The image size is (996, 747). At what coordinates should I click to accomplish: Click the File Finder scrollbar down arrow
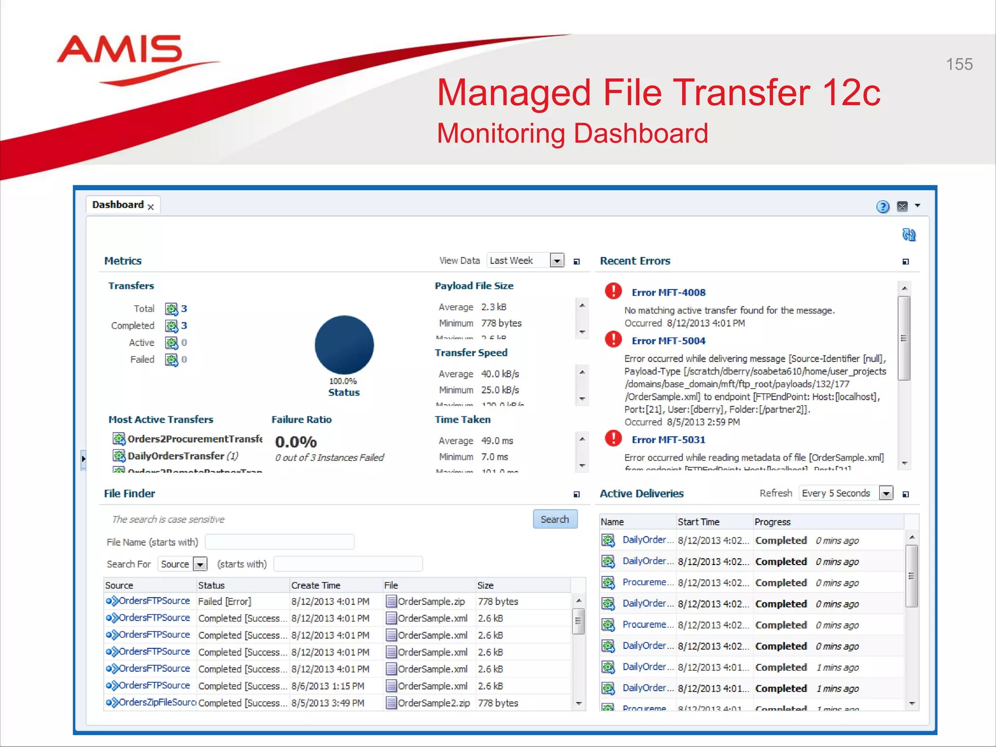pos(579,704)
